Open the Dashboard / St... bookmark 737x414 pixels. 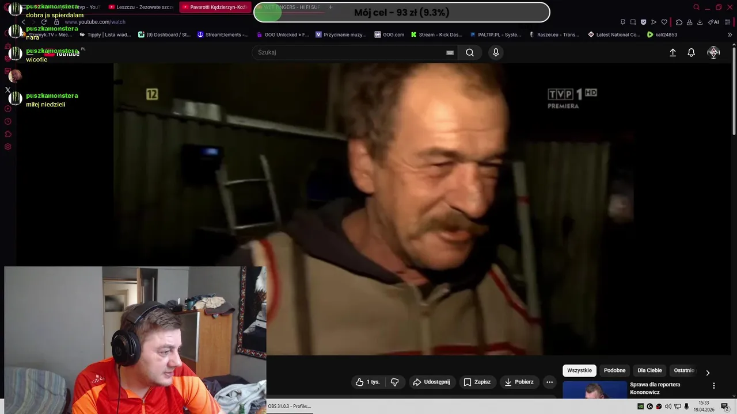pyautogui.click(x=164, y=34)
